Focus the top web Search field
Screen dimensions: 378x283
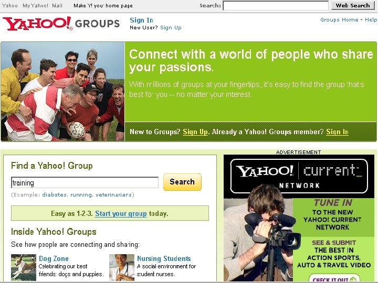pyautogui.click(x=276, y=6)
